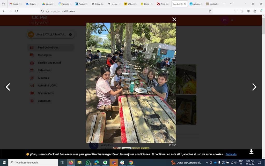Open Calendario section
The height and width of the screenshot is (166, 265).
[x=45, y=70]
